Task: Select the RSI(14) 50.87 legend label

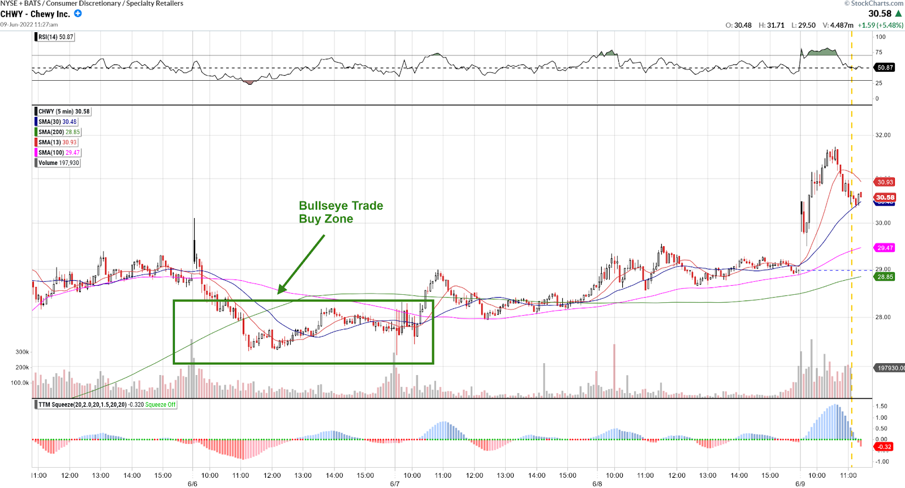Action: click(54, 37)
